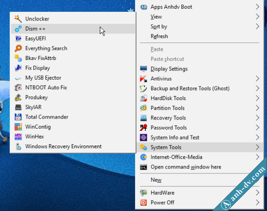Click the My USB Ejector icon
The width and height of the screenshot is (267, 211).
coord(18,78)
